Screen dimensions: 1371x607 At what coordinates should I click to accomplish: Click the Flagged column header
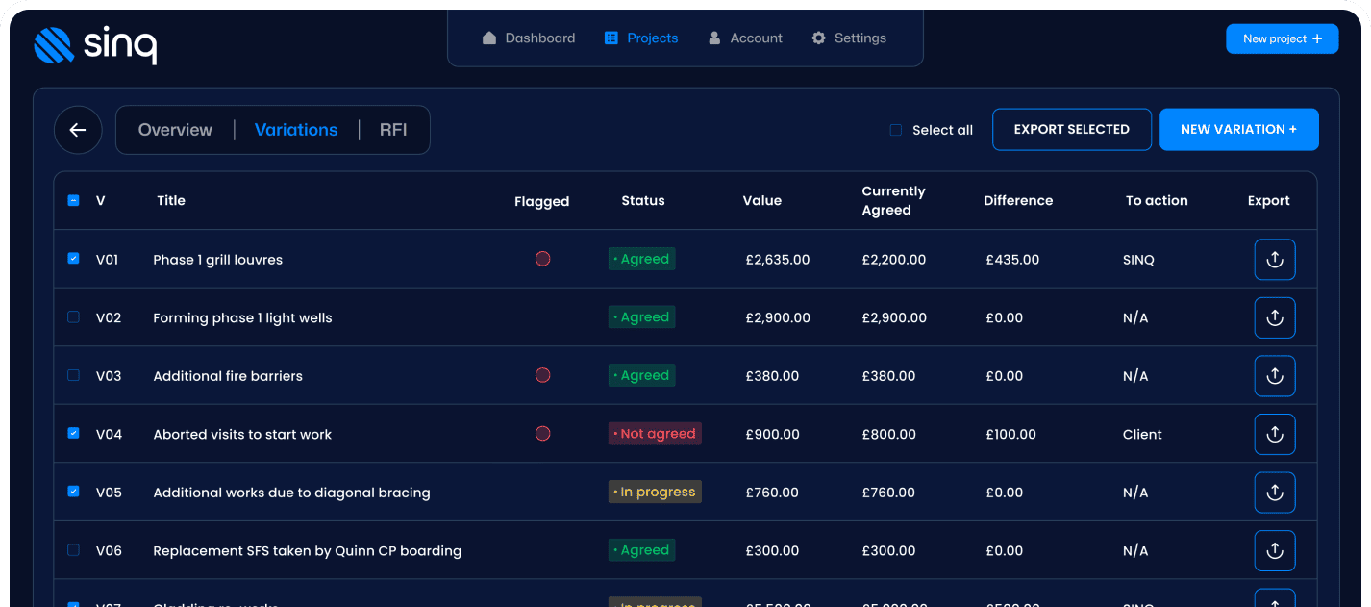coord(541,202)
